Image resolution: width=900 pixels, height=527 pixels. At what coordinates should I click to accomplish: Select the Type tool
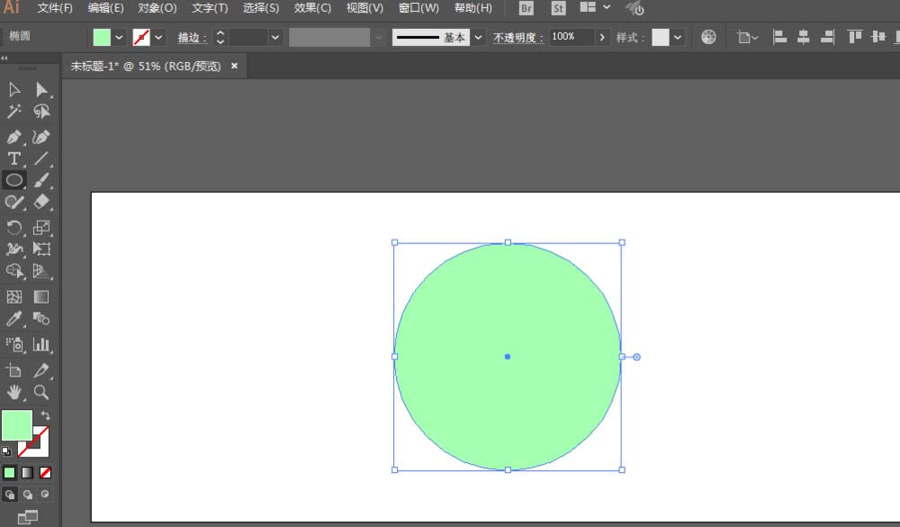click(x=14, y=159)
